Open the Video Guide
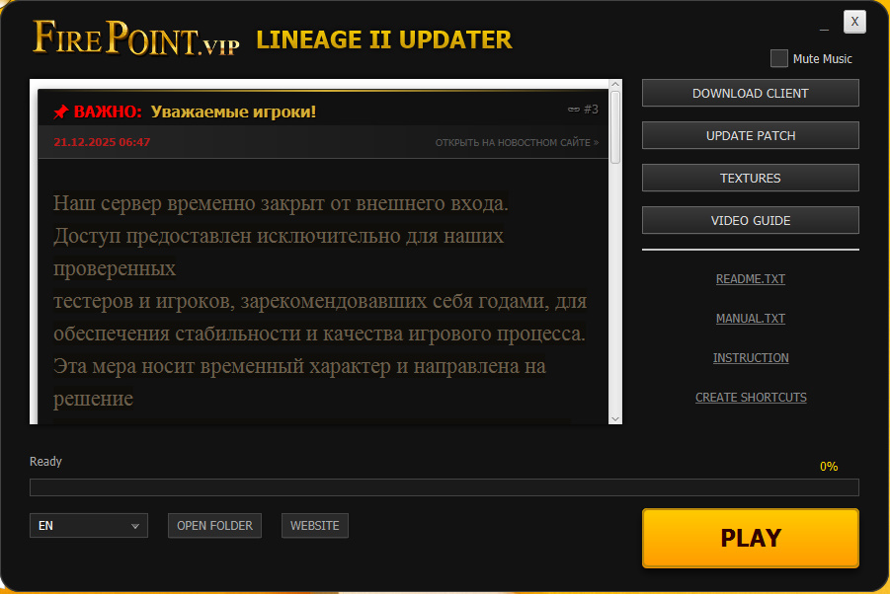 [x=750, y=220]
